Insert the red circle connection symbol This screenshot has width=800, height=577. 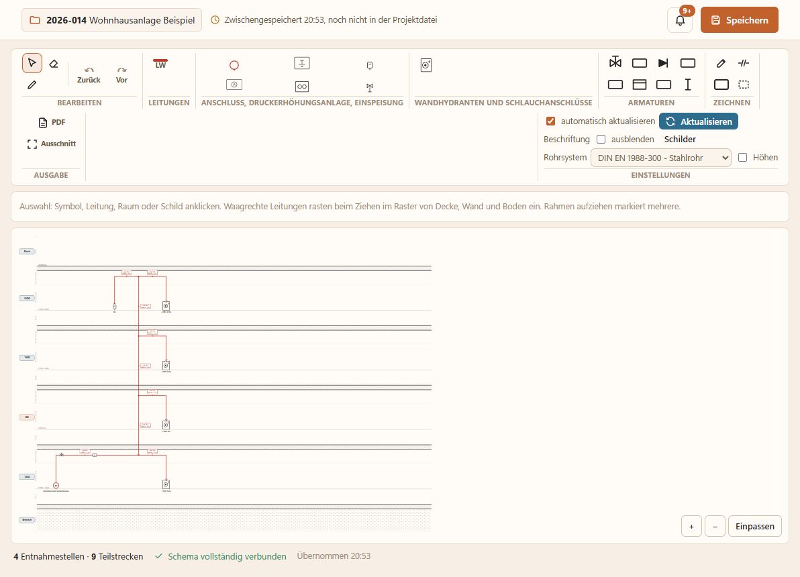(x=234, y=65)
